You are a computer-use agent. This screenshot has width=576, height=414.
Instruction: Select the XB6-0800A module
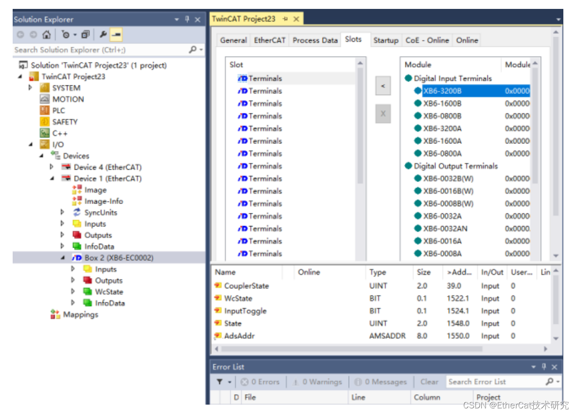(x=442, y=153)
